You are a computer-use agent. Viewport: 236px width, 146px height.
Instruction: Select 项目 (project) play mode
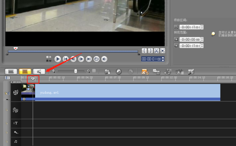[x=49, y=57]
